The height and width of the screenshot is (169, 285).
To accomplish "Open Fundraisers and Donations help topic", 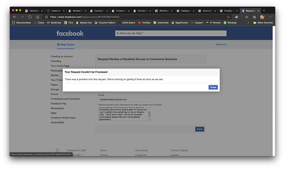I will pos(65,99).
